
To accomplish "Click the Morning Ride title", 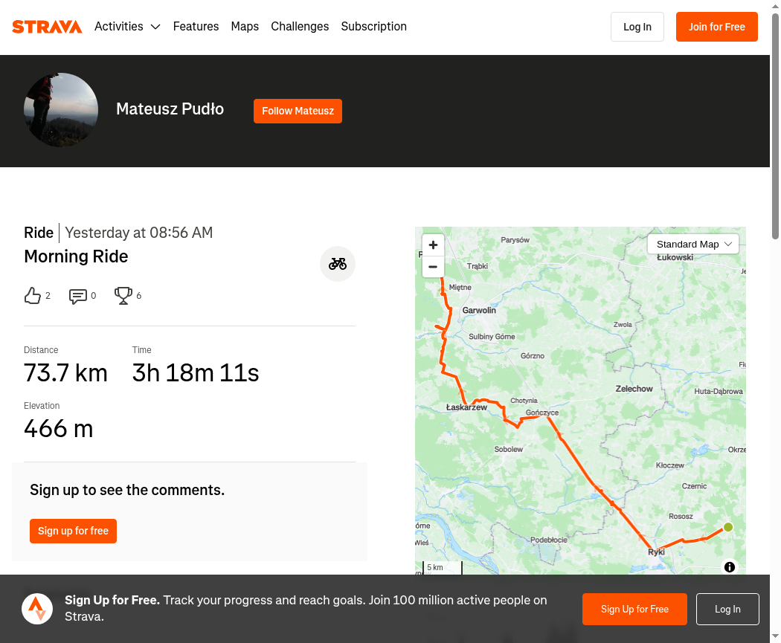I will (x=76, y=256).
